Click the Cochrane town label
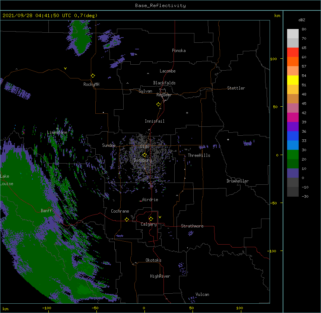321x313 pixels. [120, 211]
